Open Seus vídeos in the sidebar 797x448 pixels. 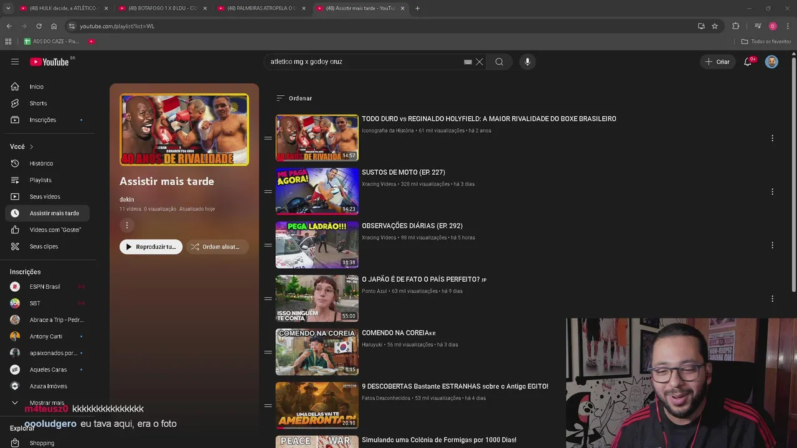[47, 197]
